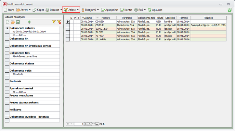The width and height of the screenshot is (235, 131).
Task: Approve the document with Apstiprināt
Action: (x=110, y=10)
